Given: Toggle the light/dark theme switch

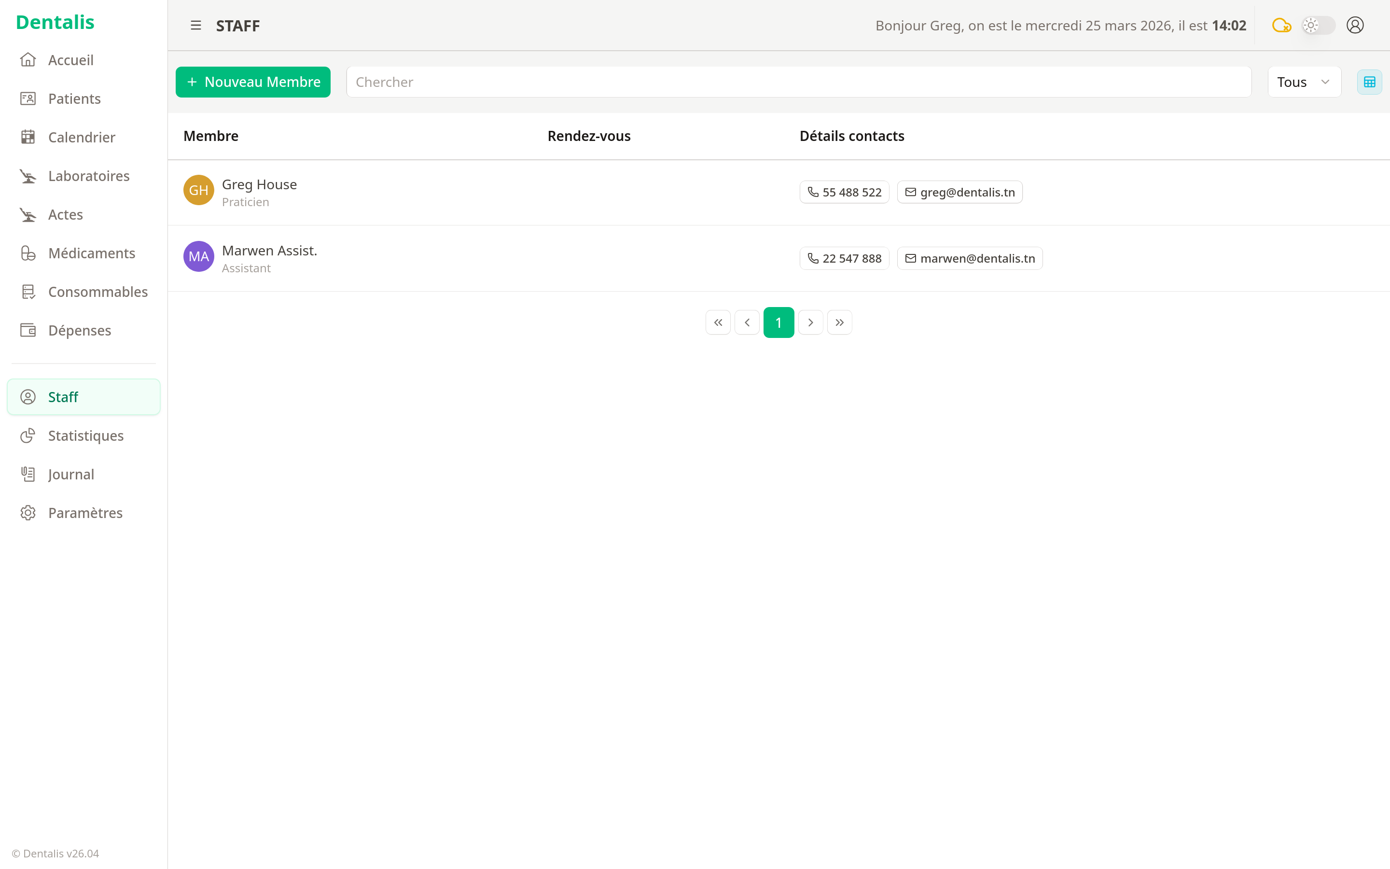Looking at the screenshot, I should click(1318, 25).
